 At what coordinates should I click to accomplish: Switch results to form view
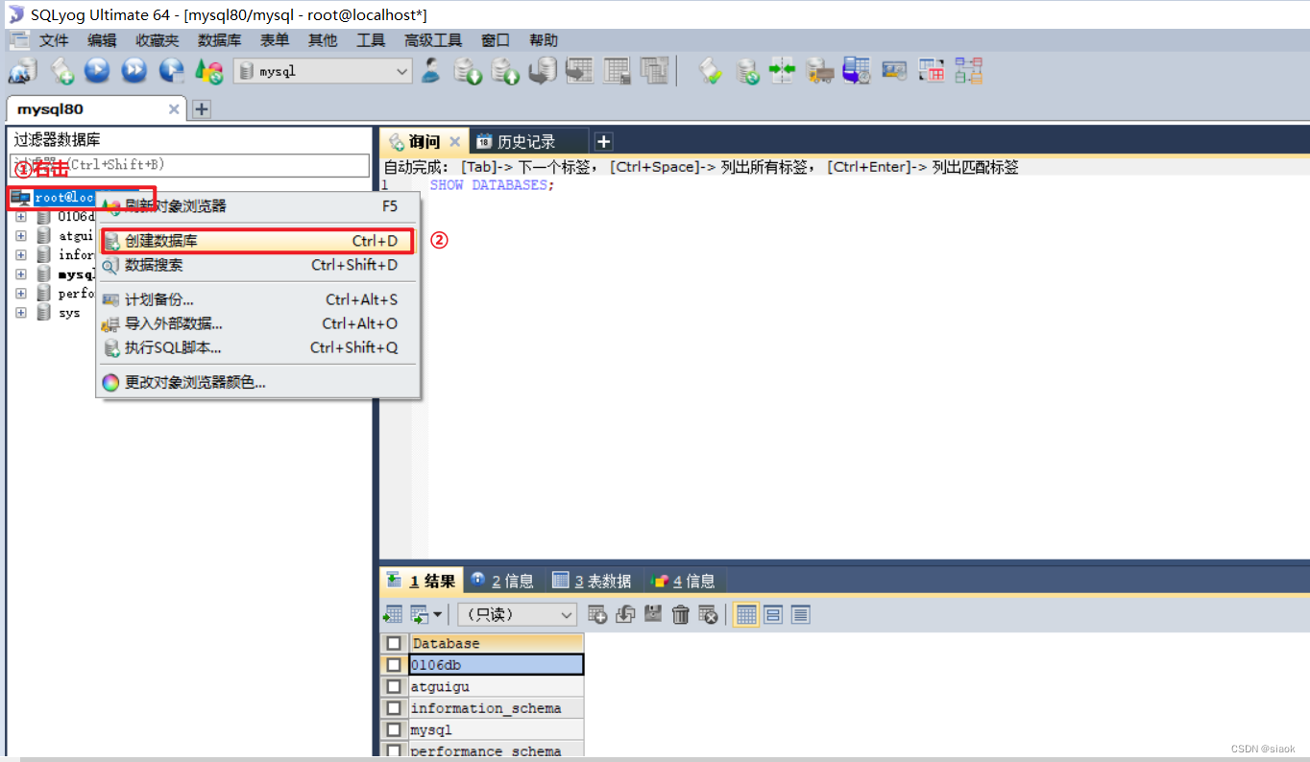773,614
